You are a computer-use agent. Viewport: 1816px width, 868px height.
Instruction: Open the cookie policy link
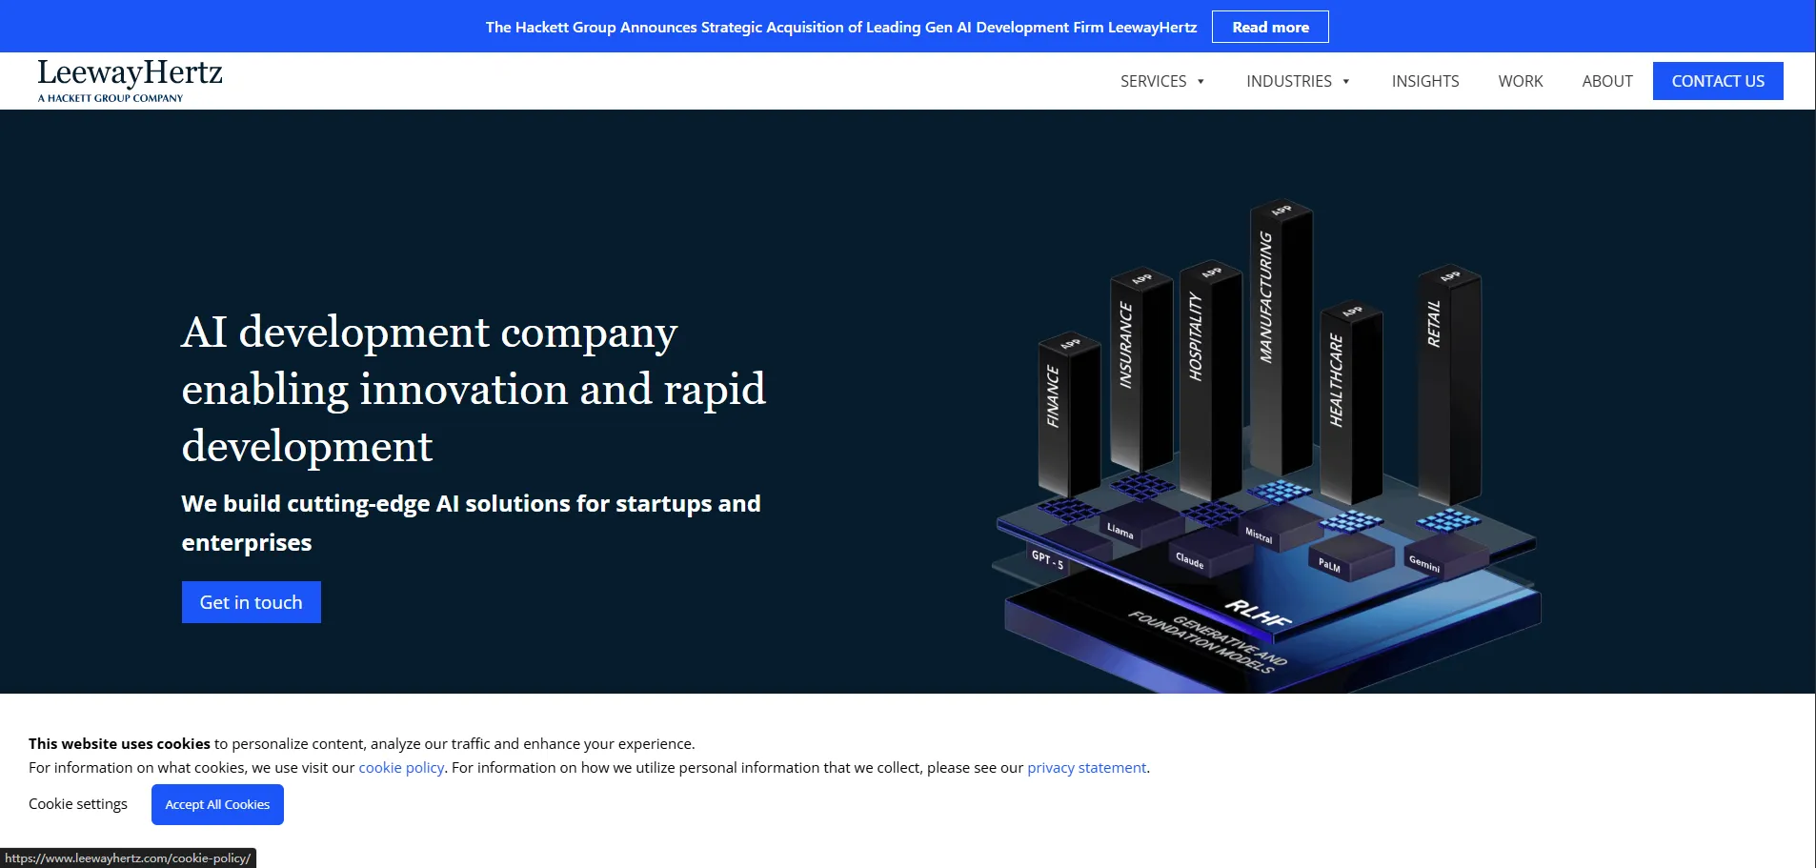pos(401,767)
